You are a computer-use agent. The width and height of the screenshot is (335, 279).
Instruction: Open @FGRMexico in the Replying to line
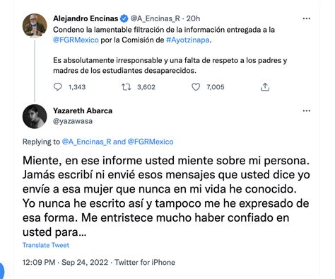tap(151, 142)
